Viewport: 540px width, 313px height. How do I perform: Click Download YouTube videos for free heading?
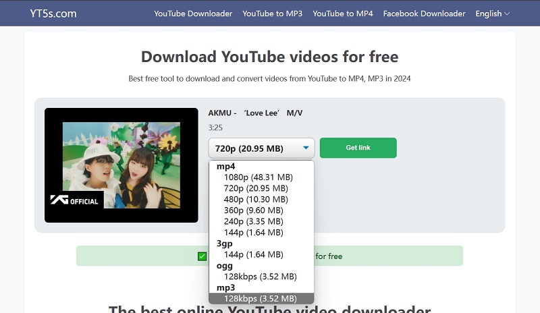point(269,57)
